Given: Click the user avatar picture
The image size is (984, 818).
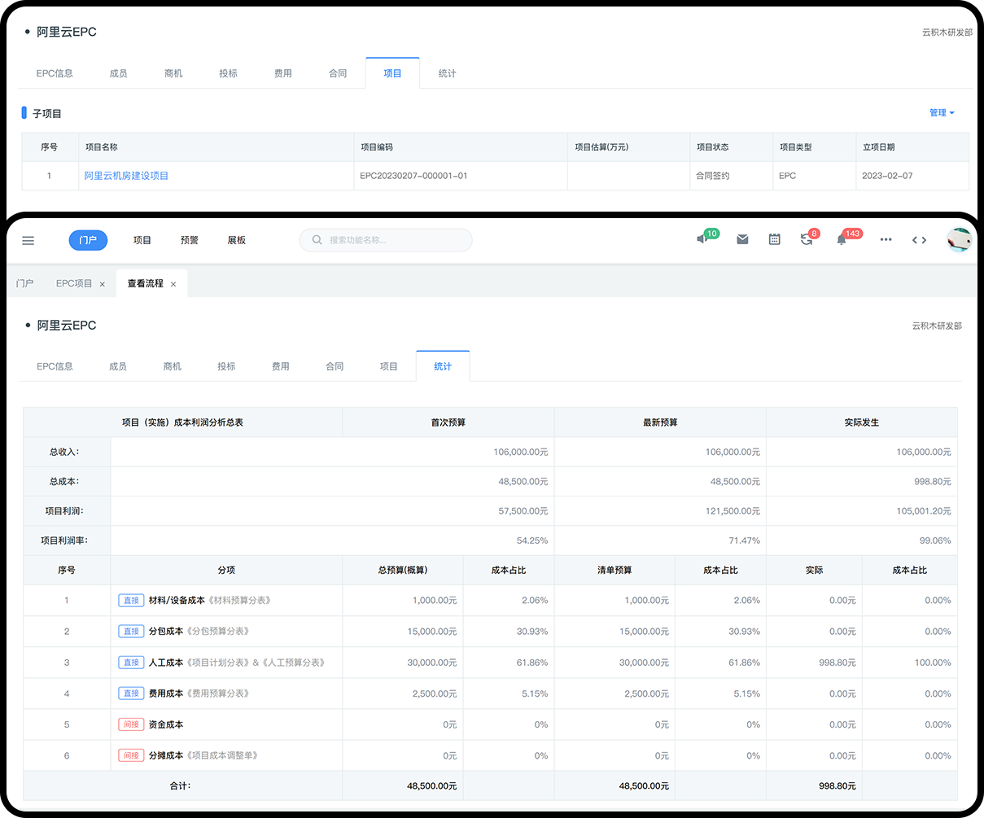Looking at the screenshot, I should (960, 239).
